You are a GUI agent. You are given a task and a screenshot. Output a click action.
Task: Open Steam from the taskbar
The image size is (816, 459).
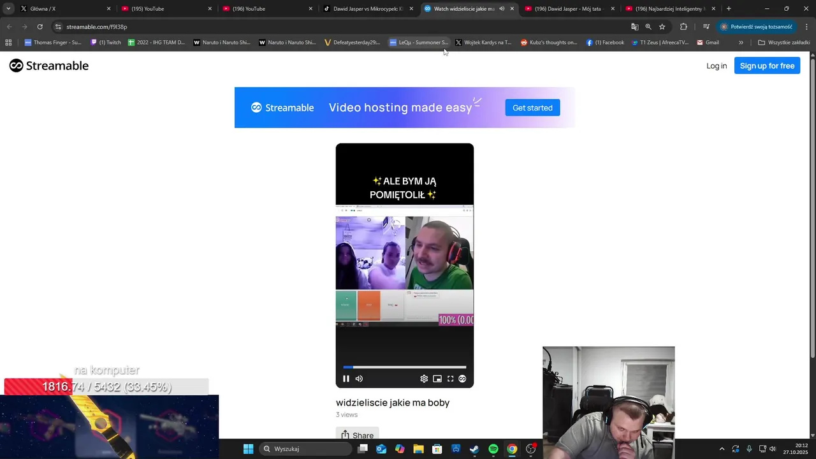474,449
